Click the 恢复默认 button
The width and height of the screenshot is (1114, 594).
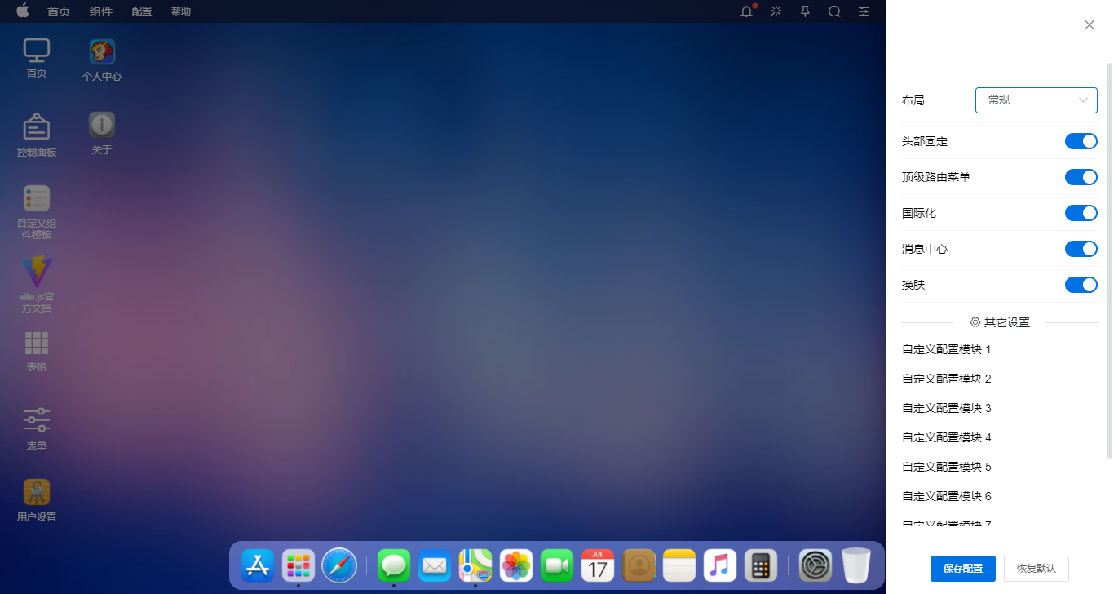point(1036,569)
